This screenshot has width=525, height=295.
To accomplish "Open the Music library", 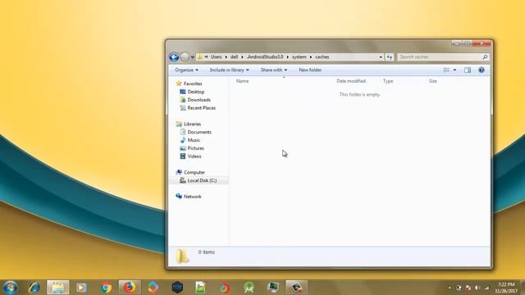I will (194, 140).
